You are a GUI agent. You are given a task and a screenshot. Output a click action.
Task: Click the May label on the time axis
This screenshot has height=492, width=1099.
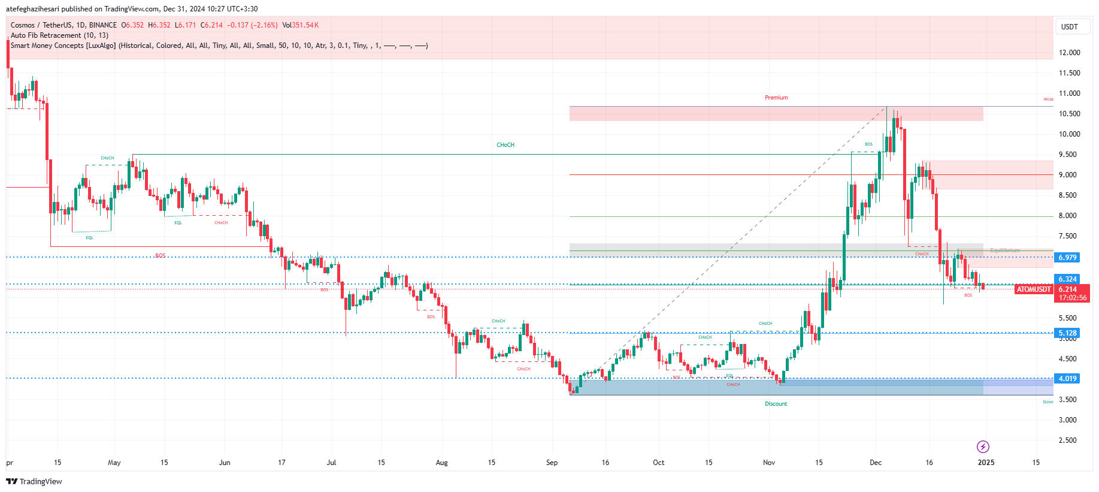coord(114,463)
